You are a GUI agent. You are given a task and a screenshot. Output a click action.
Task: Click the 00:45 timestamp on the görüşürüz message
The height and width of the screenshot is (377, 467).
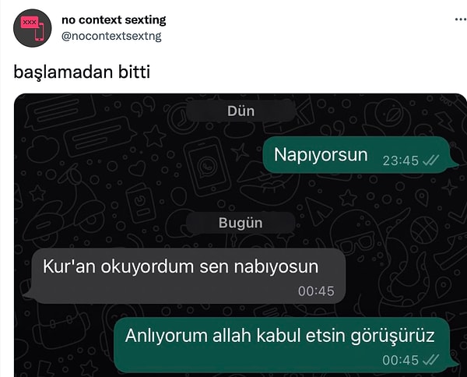tap(401, 360)
